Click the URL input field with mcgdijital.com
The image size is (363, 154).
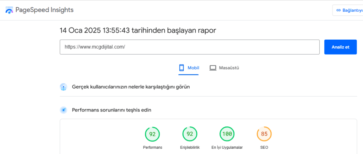coord(190,47)
